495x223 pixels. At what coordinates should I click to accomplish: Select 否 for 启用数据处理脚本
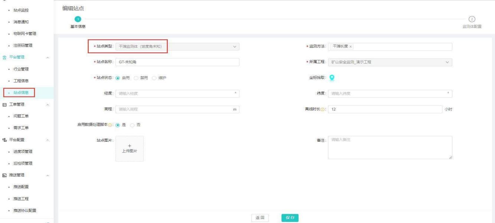132,125
